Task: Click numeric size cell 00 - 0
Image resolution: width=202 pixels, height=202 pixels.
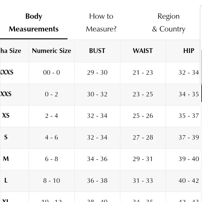Action: 52,72
